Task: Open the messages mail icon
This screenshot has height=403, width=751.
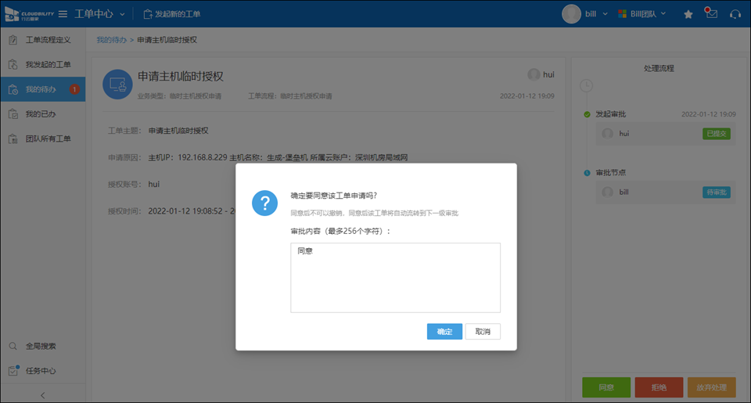Action: point(711,13)
